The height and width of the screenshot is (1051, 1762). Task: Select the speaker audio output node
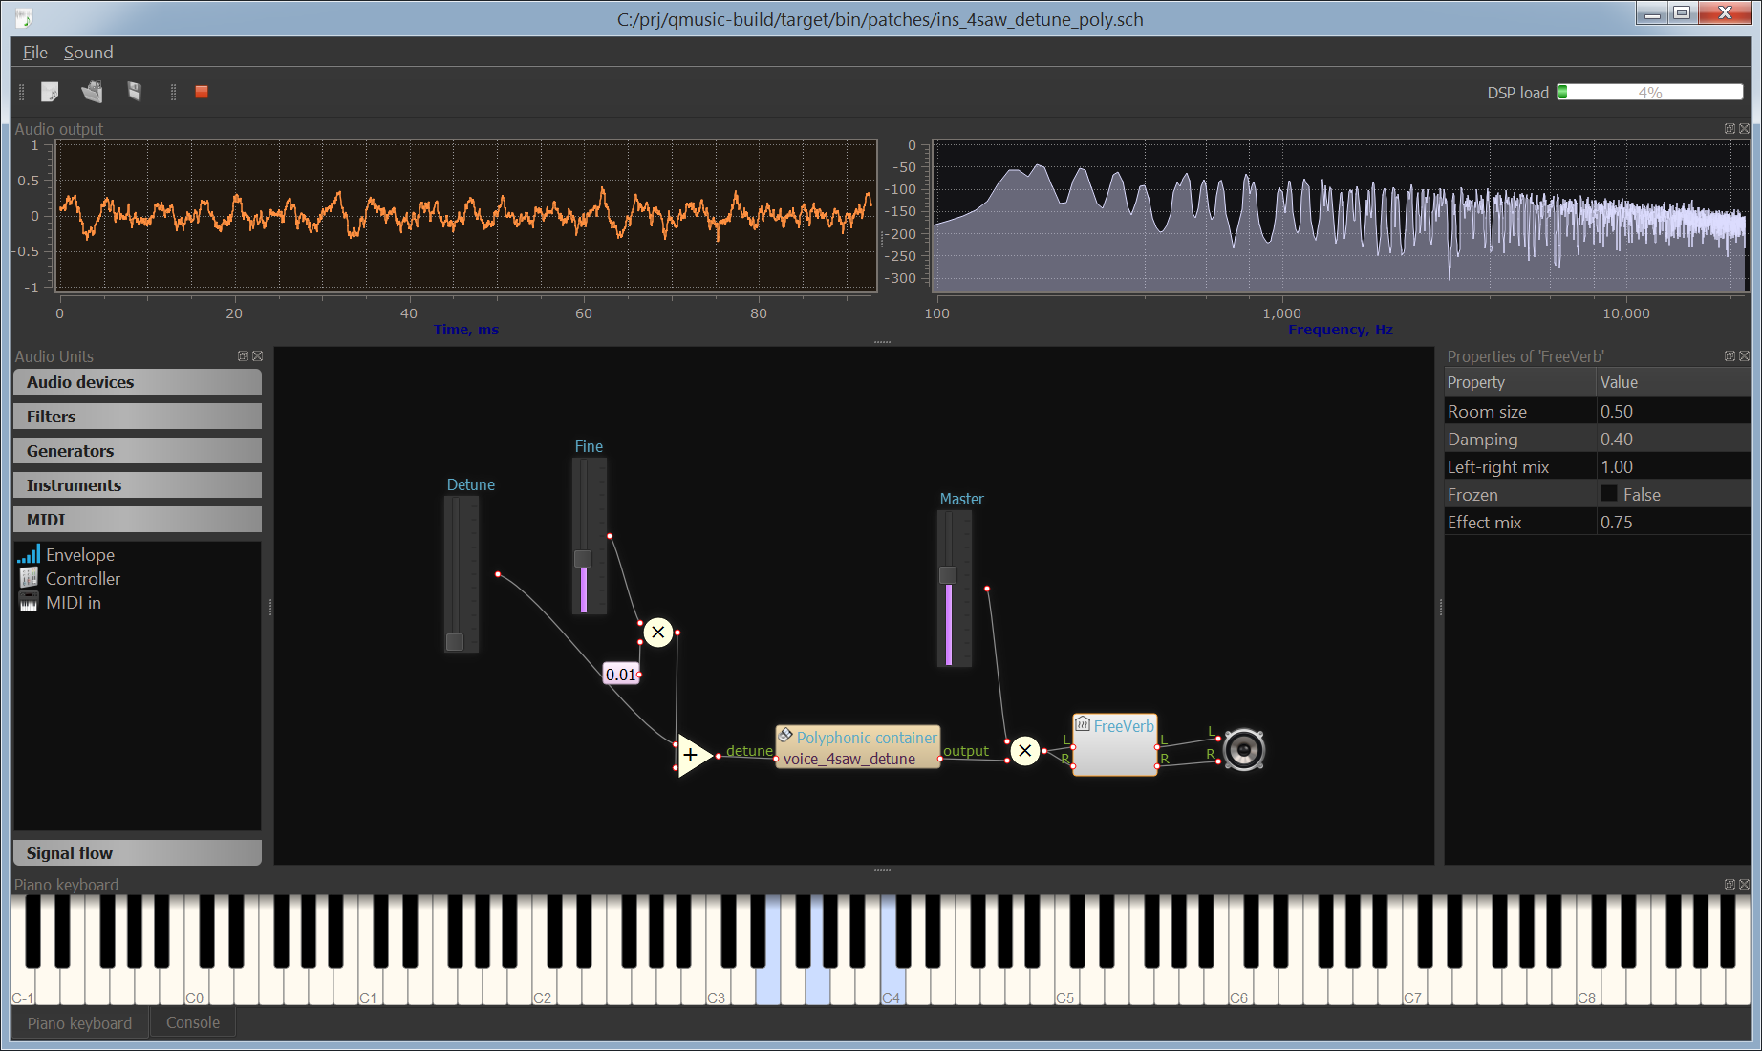(x=1244, y=750)
